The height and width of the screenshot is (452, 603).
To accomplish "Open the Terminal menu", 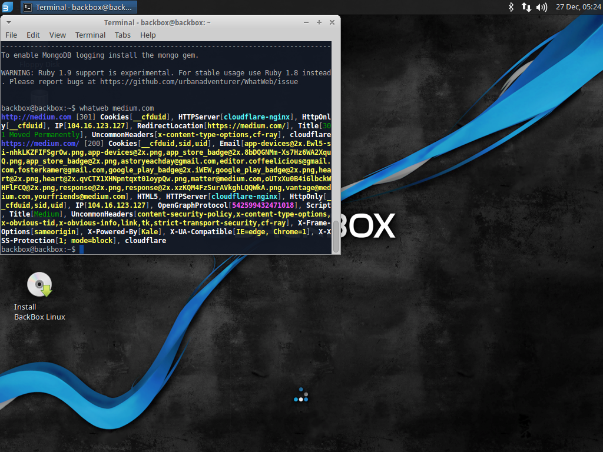I will pos(90,35).
